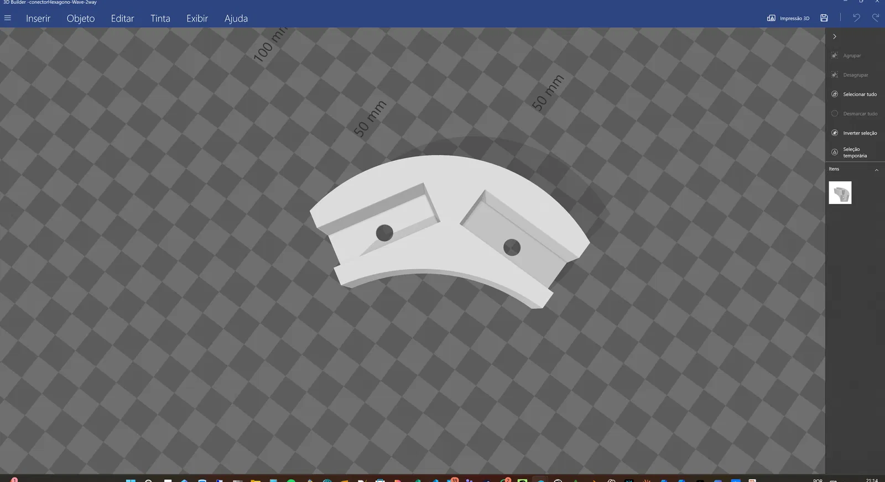Collapse the Itens section
Viewport: 885px width, 482px height.
(x=876, y=170)
